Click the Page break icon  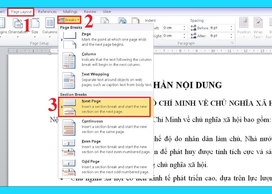(x=70, y=40)
